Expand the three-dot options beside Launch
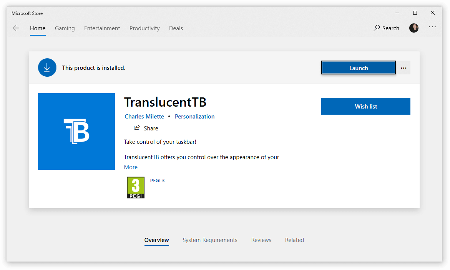 click(x=404, y=68)
